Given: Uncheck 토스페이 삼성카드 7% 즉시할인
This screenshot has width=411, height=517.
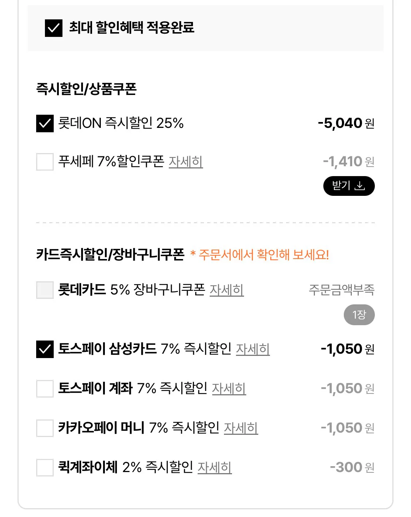Looking at the screenshot, I should 45,349.
